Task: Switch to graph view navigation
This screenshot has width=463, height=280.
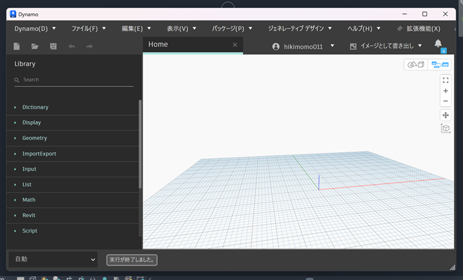Action: (x=440, y=64)
